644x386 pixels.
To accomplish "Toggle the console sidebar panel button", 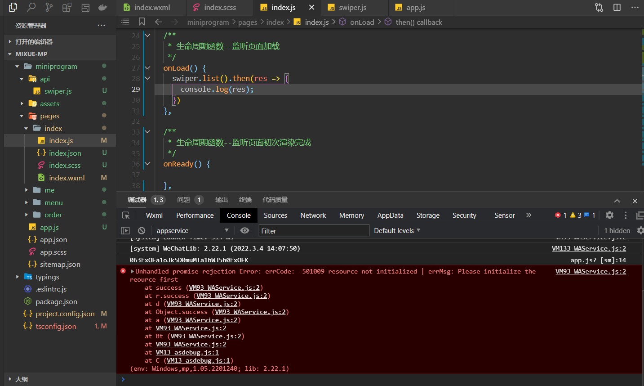I will point(125,230).
